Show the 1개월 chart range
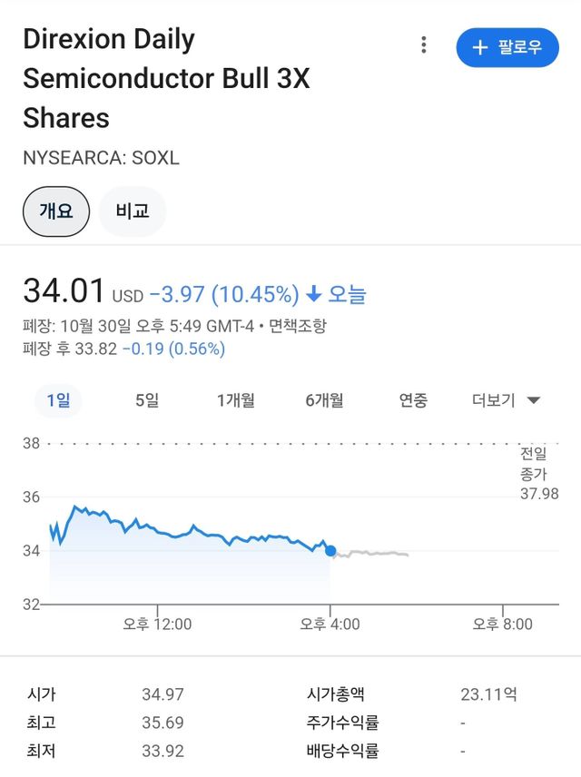581x777 pixels. click(236, 400)
